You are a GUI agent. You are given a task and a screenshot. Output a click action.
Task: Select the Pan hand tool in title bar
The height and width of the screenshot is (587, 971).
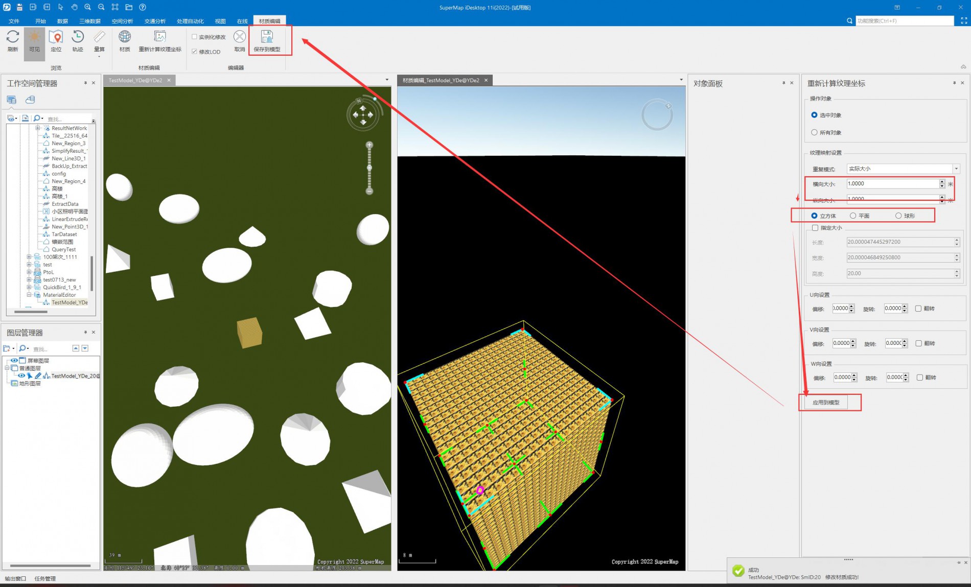point(74,7)
